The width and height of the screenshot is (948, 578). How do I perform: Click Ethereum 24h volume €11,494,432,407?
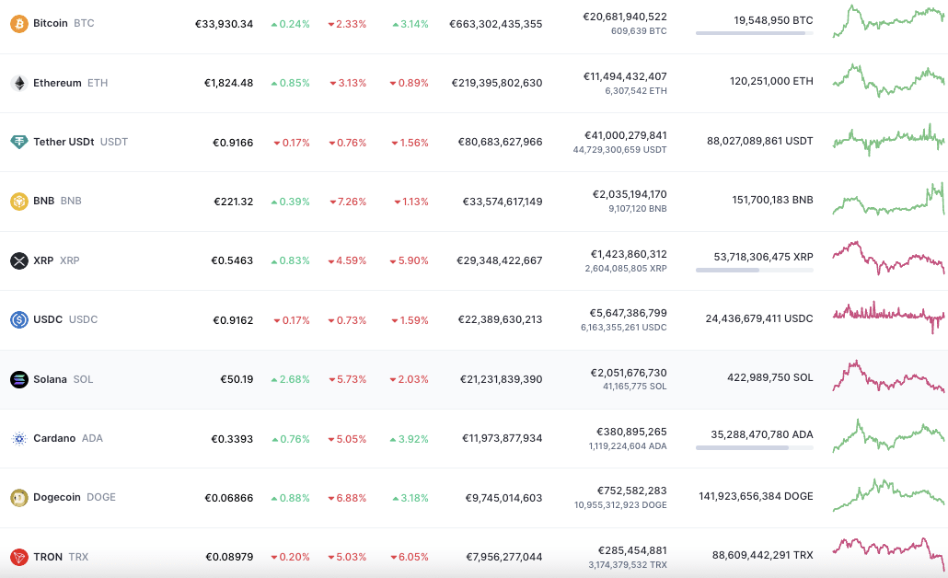pyautogui.click(x=625, y=76)
